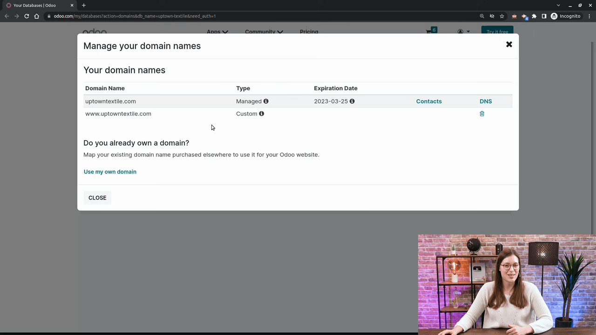
Task: Open the browser Extensions puzzle icon
Action: pos(534,16)
